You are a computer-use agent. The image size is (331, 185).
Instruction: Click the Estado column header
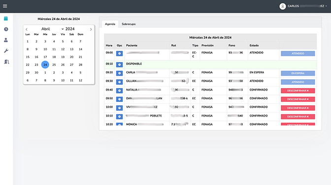pyautogui.click(x=254, y=45)
